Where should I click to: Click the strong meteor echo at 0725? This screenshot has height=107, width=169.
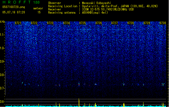pyautogui.click(x=79, y=84)
